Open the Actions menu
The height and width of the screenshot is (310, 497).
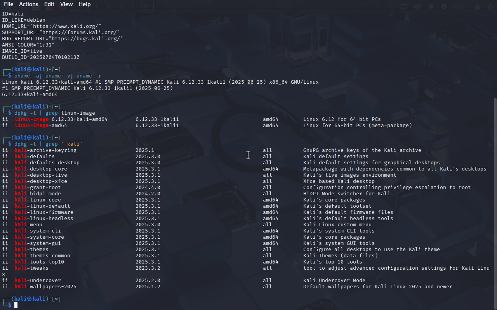29,4
